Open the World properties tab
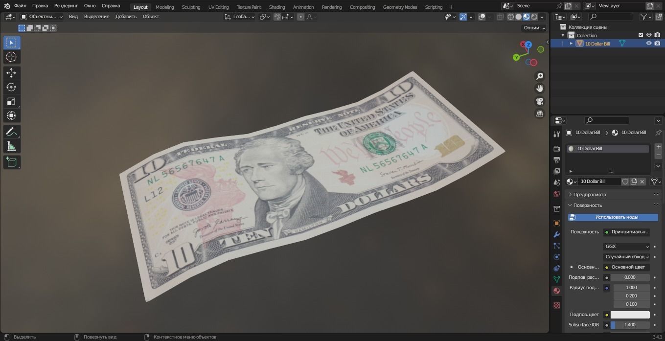Image resolution: width=665 pixels, height=341 pixels. pyautogui.click(x=556, y=194)
